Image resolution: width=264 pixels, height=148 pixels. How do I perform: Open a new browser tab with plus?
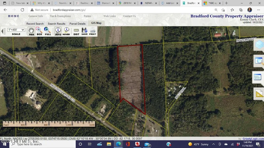point(226,3)
